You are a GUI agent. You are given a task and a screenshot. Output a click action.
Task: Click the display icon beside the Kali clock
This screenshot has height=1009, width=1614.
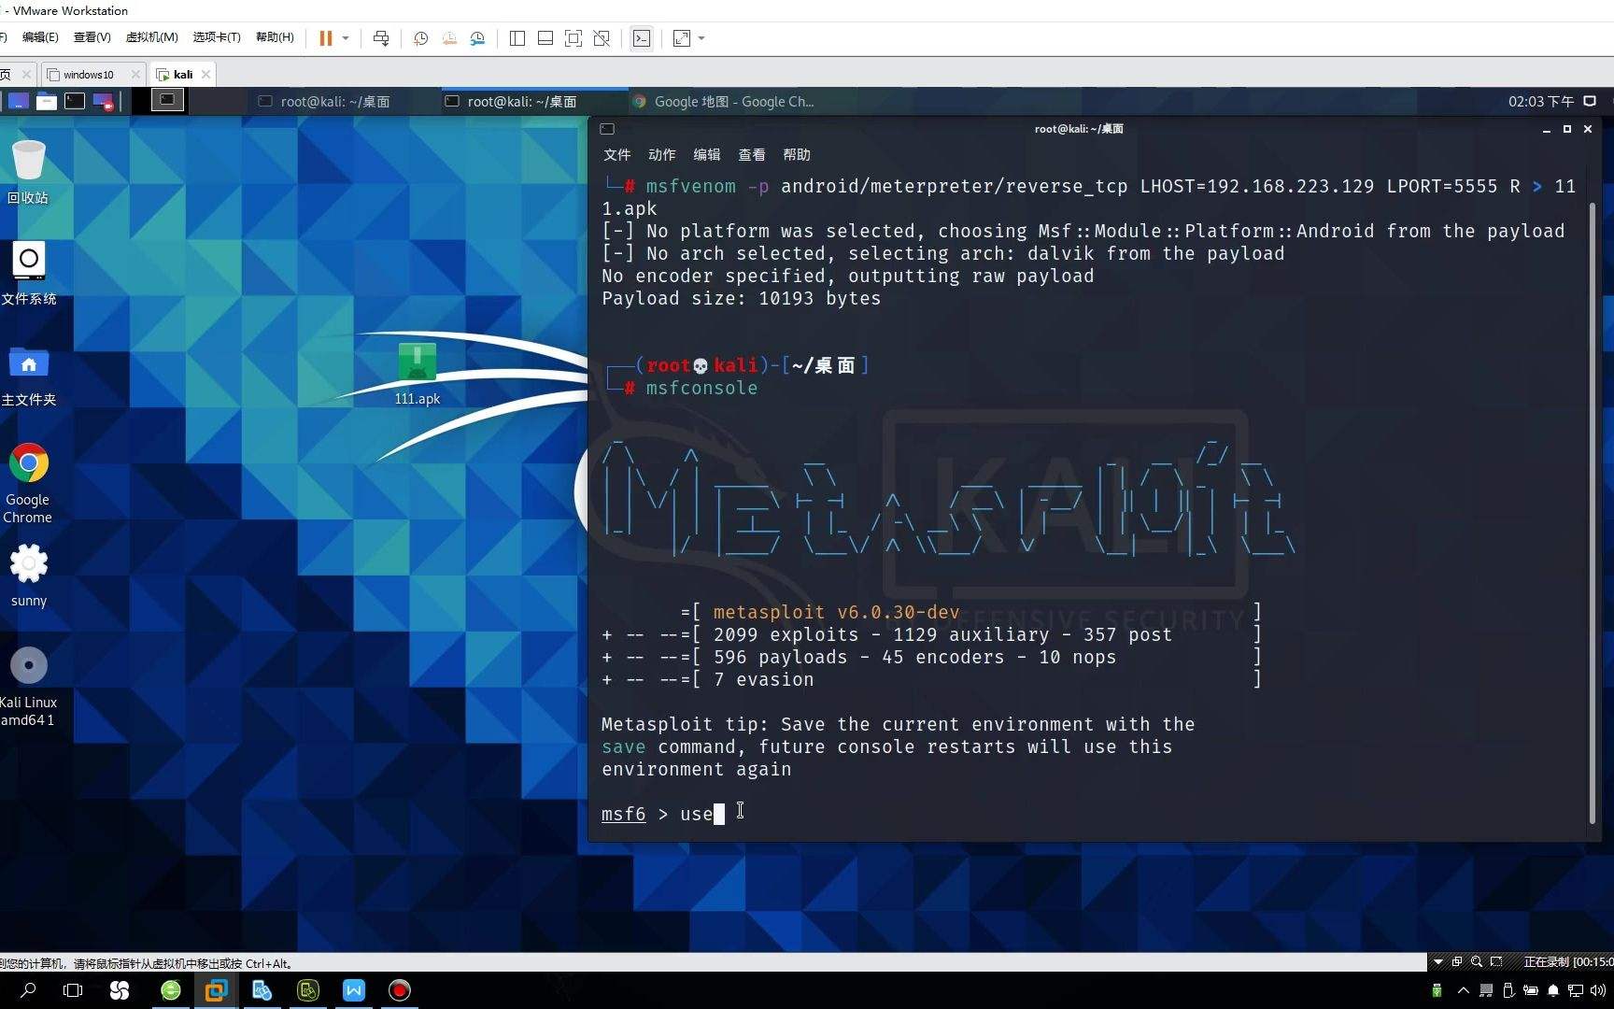pos(1590,101)
